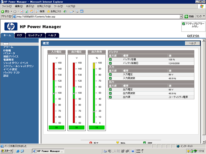
Task: Expand the address bar dropdown arrow
Action: [x=181, y=16]
